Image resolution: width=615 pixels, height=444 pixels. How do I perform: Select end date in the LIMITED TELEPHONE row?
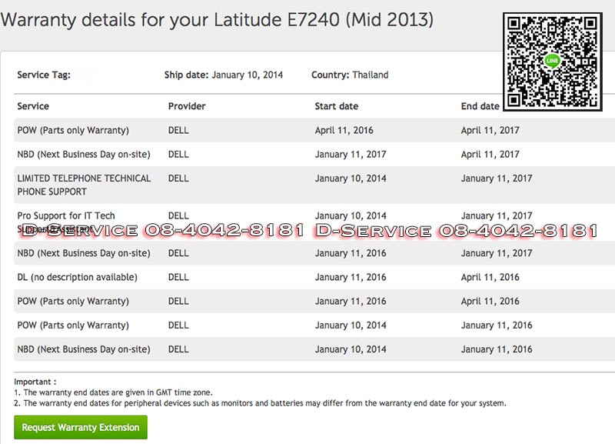click(497, 179)
